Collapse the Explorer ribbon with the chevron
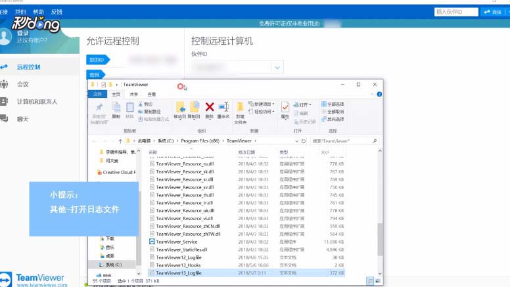The image size is (510, 287). [x=372, y=95]
